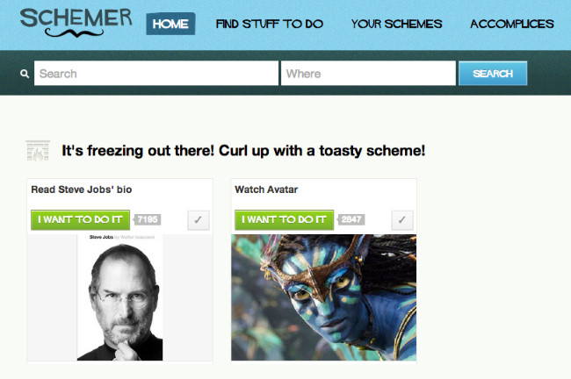Open Your Schemes page

click(x=396, y=24)
